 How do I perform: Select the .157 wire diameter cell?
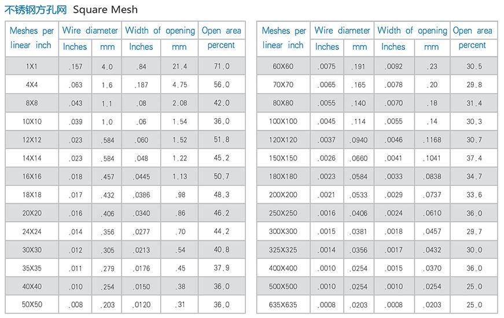pos(75,66)
